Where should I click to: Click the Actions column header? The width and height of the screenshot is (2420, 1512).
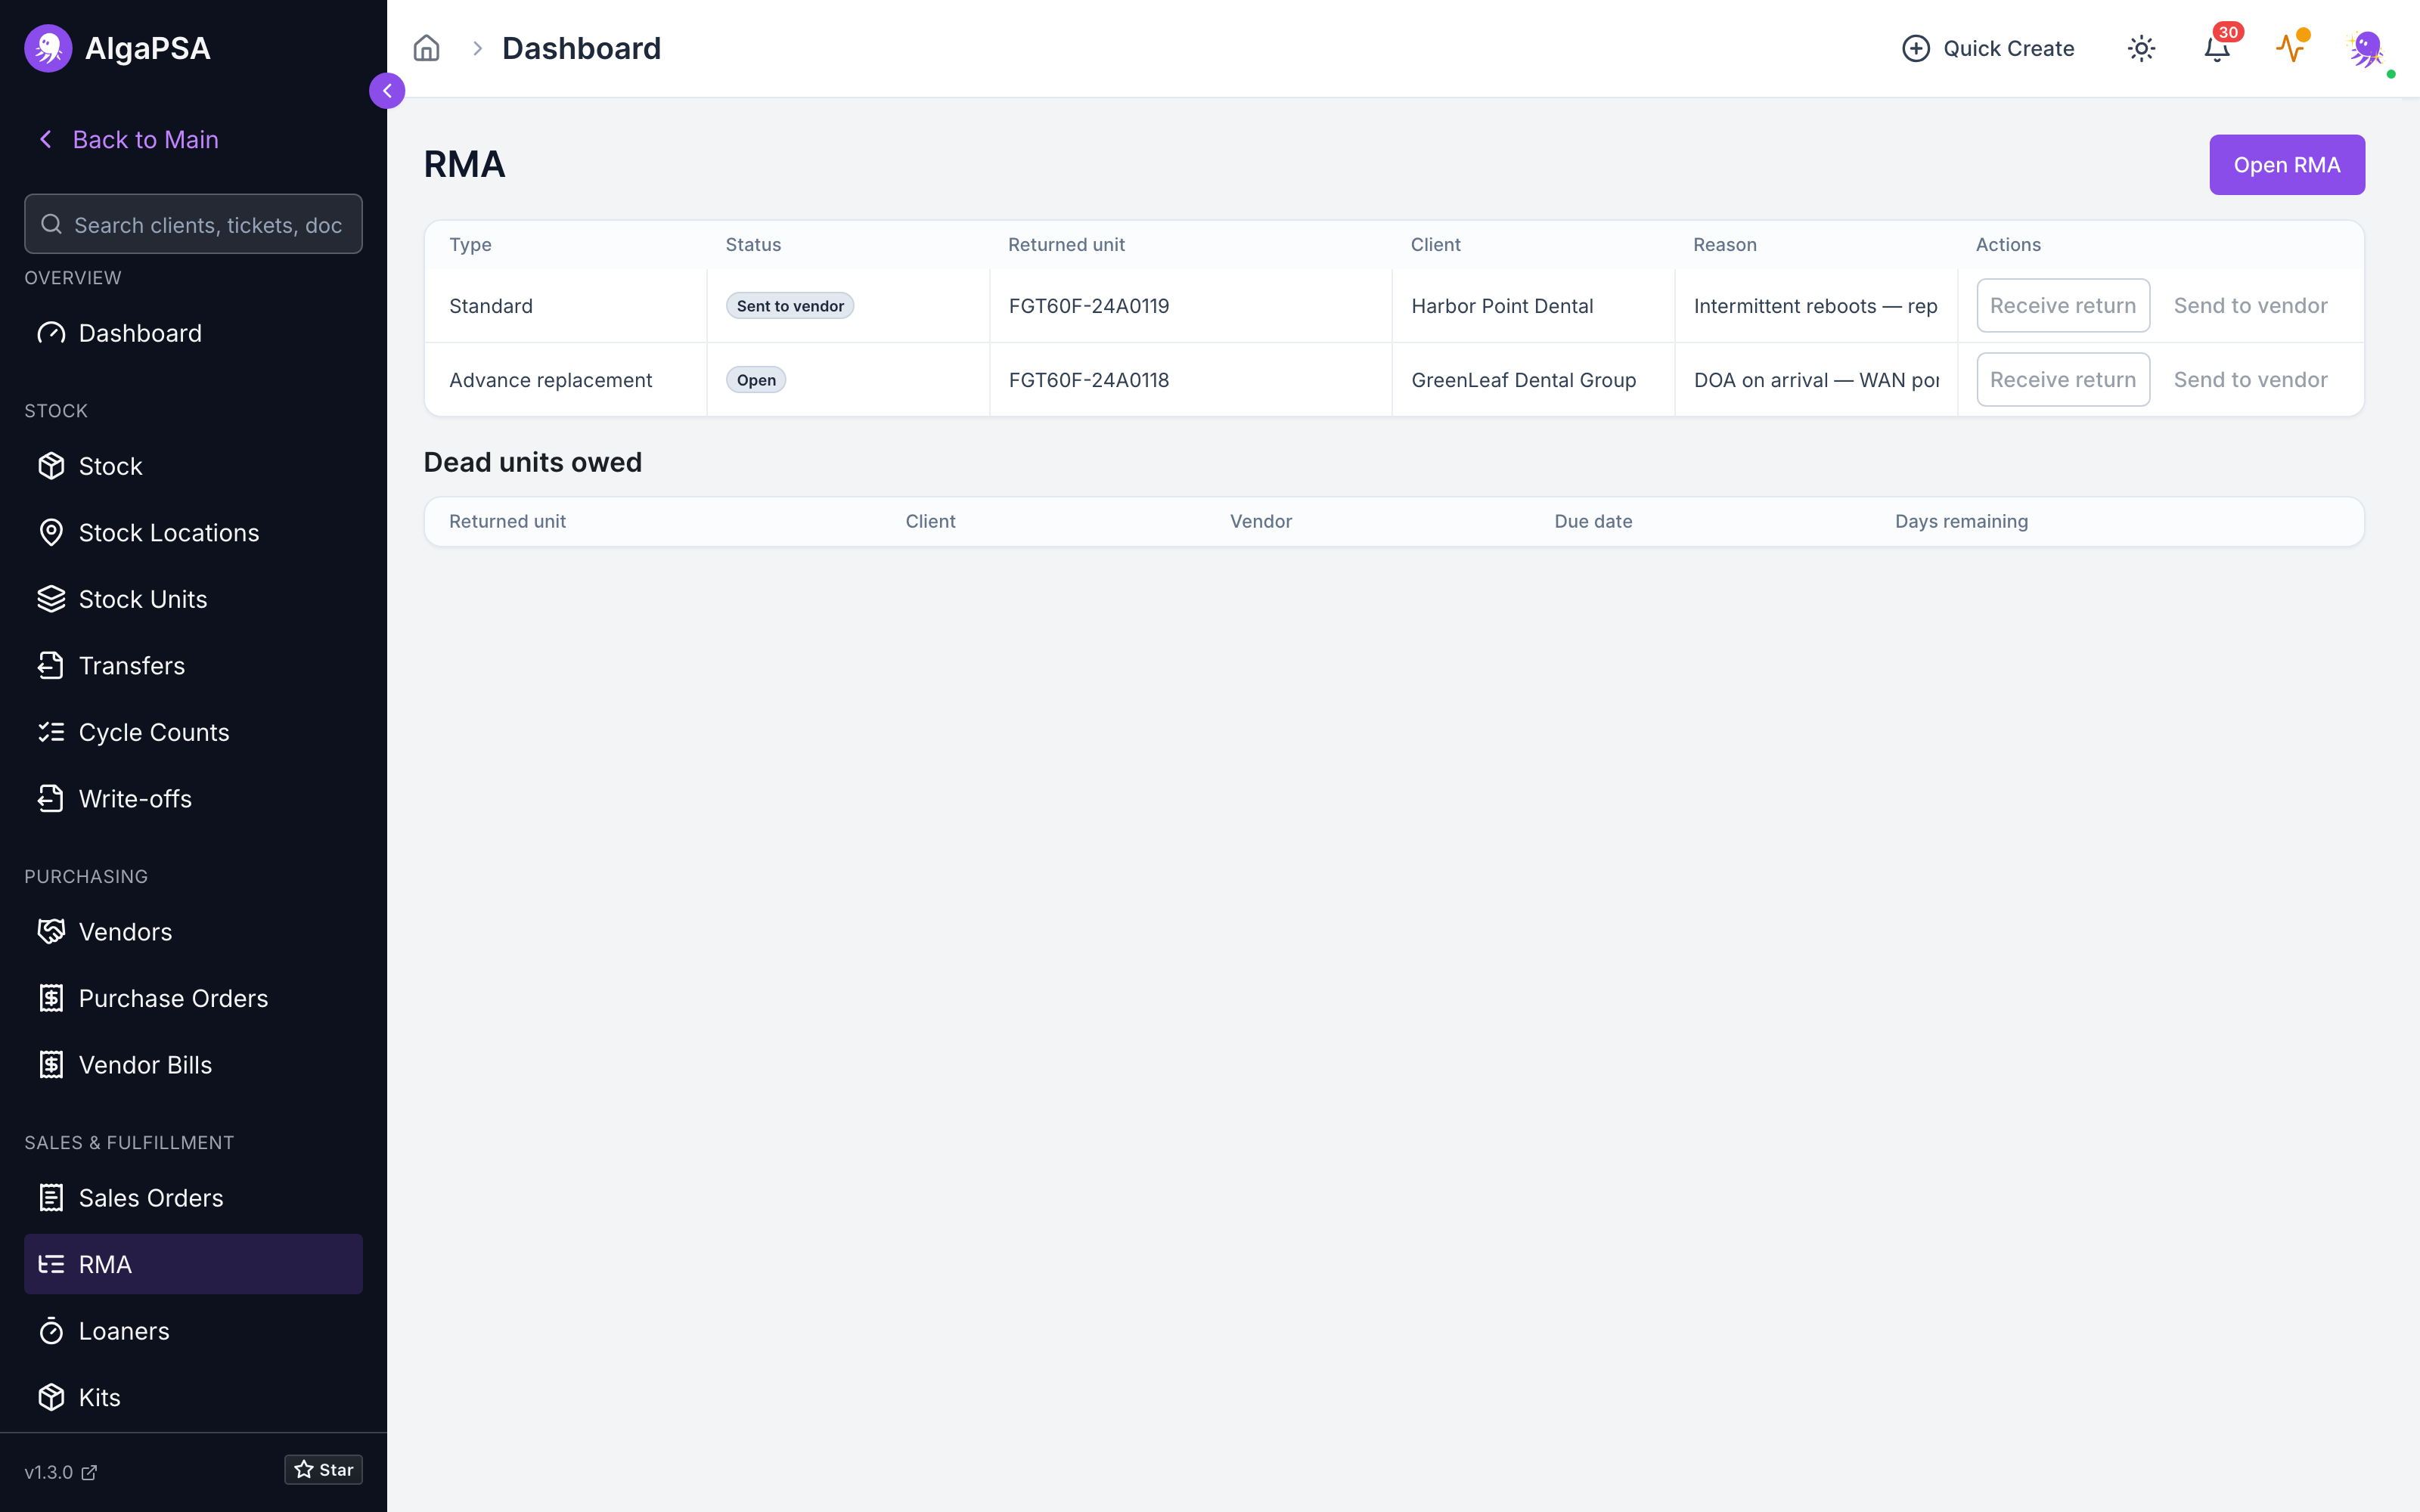tap(2008, 245)
